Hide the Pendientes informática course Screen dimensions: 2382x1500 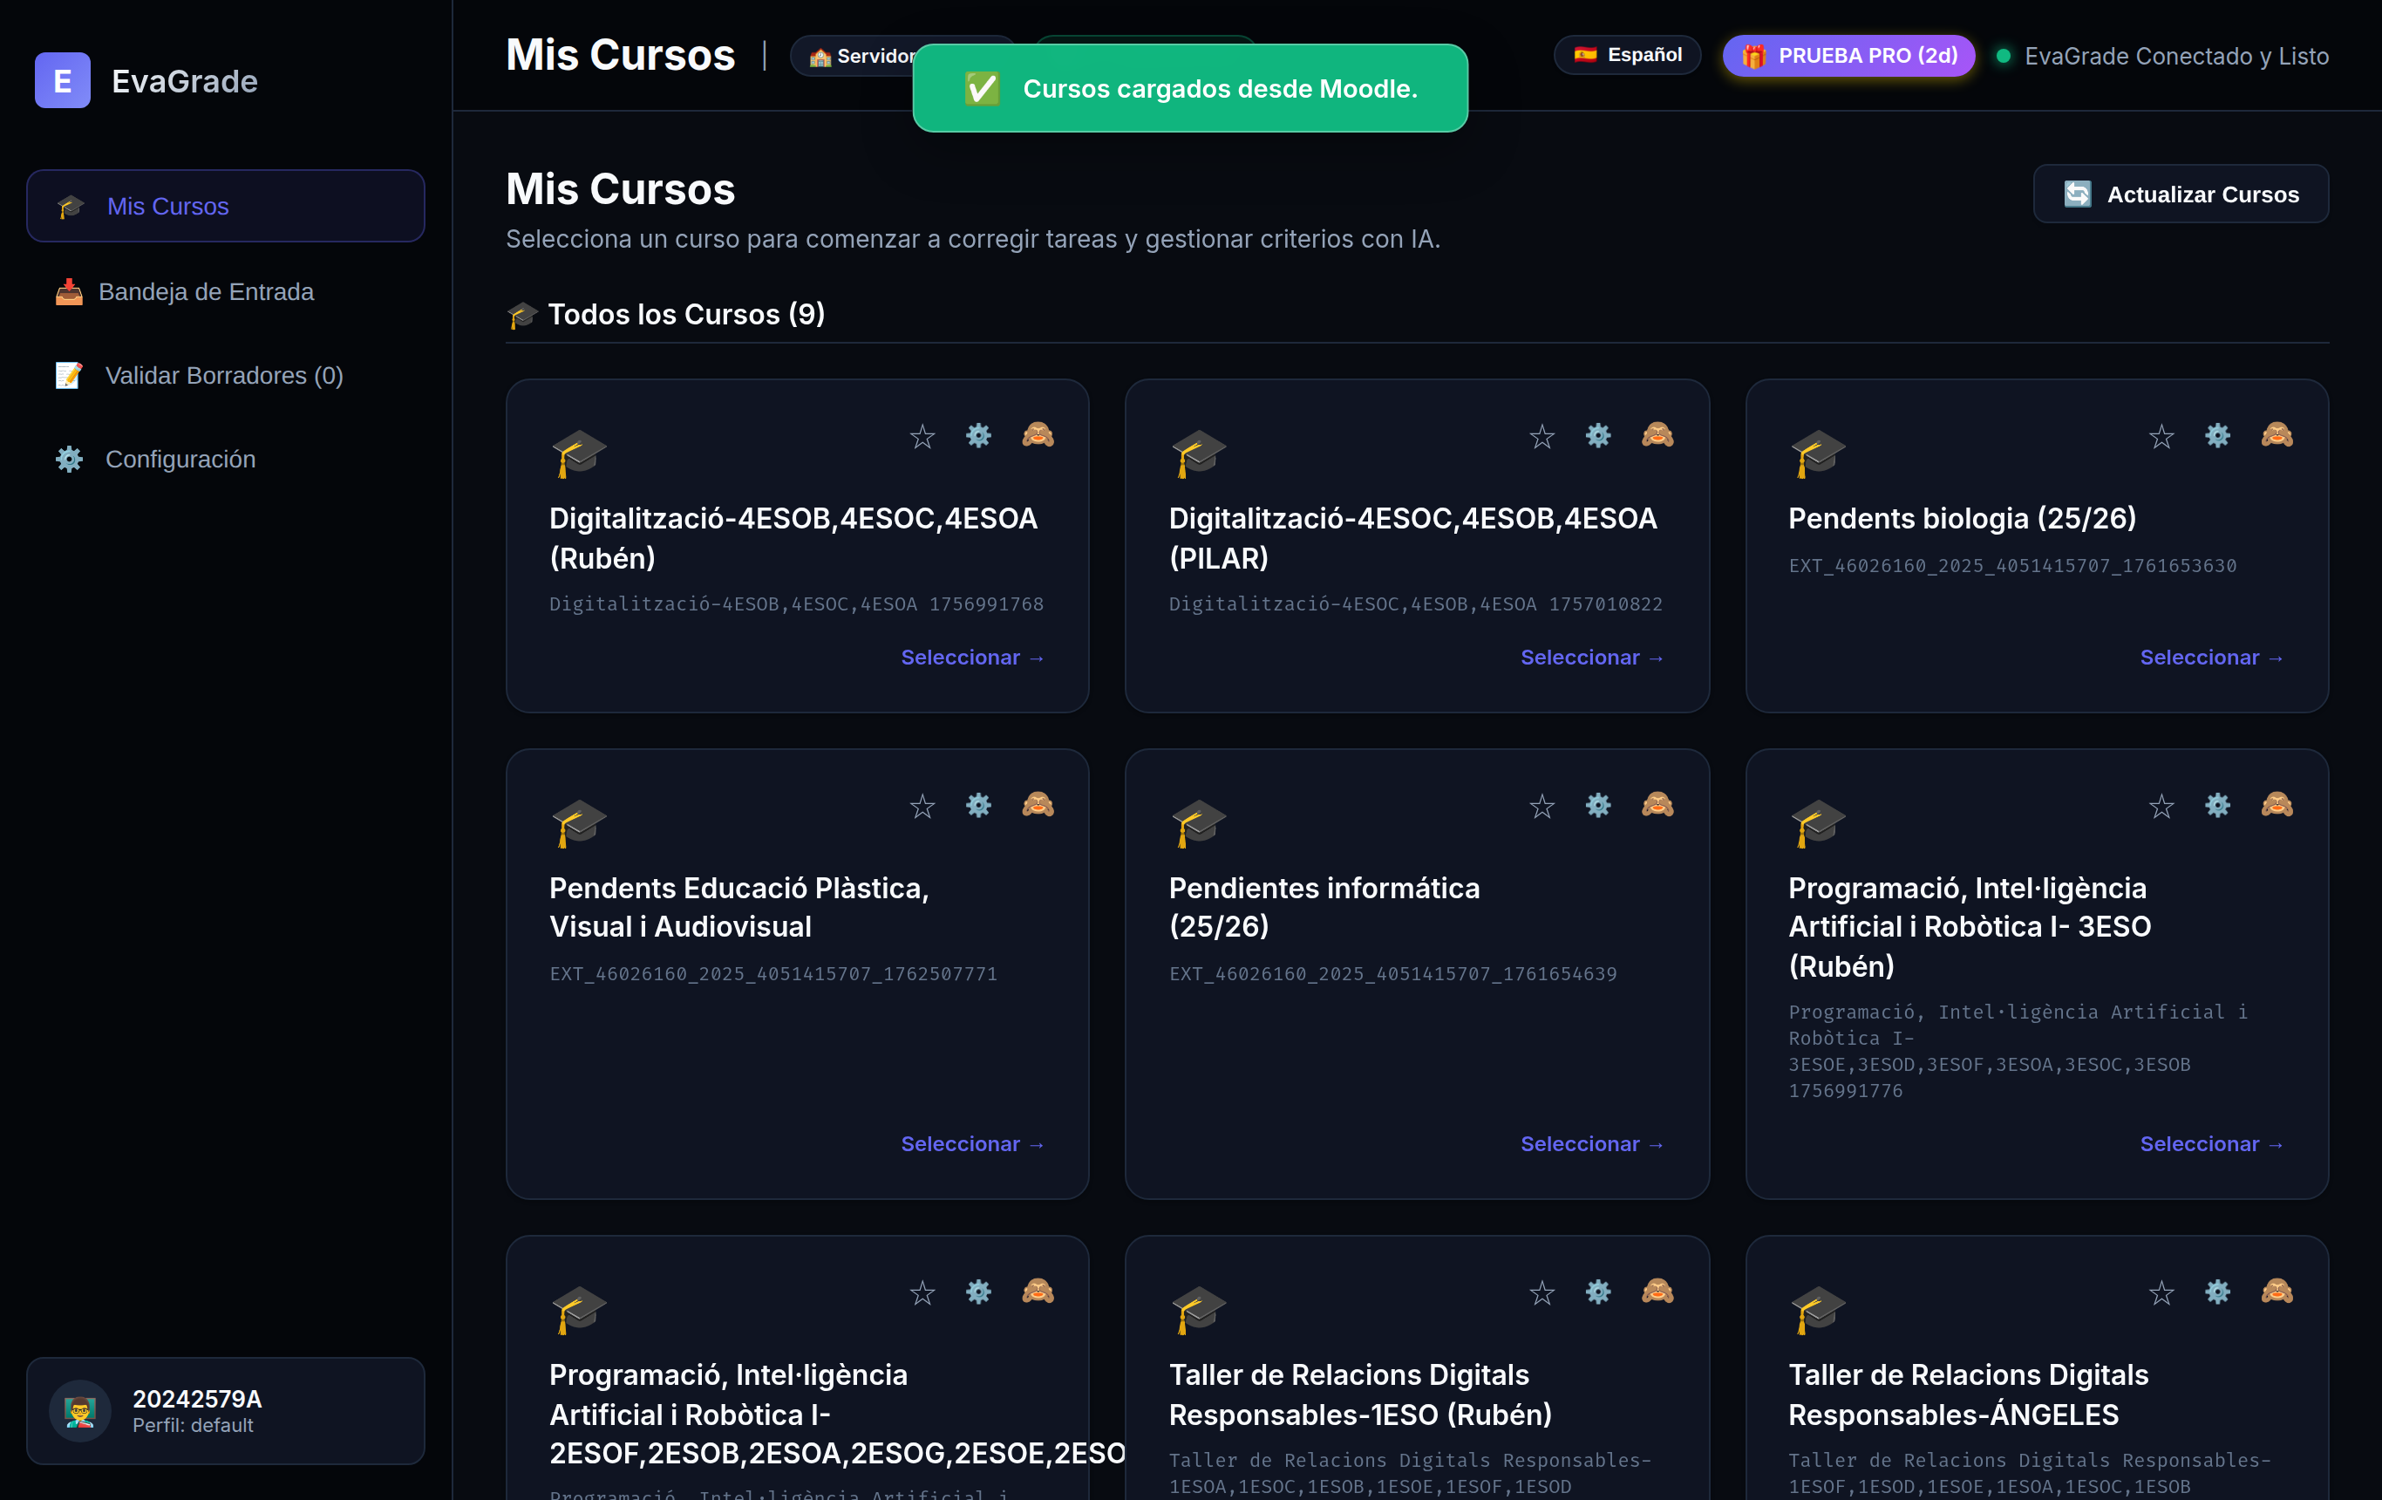(1657, 806)
